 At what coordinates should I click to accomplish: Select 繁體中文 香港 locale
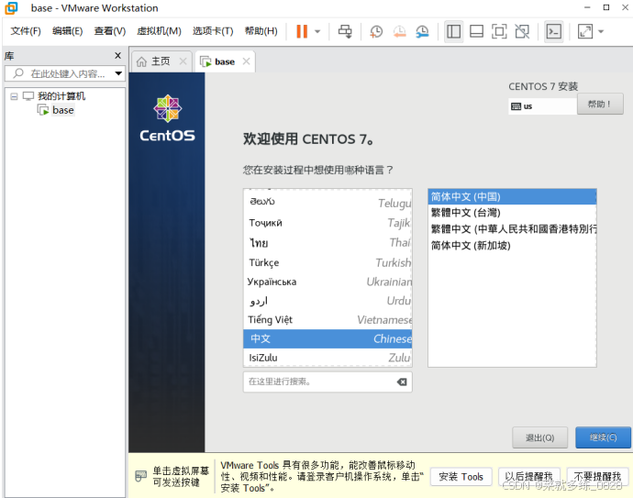pos(512,228)
